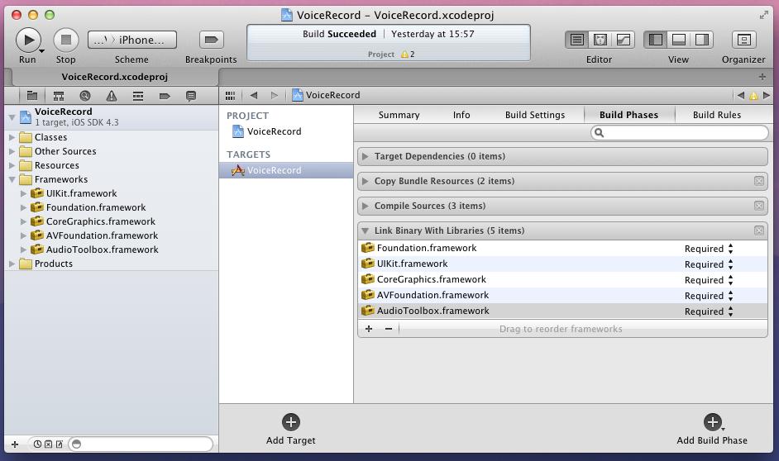779x461 pixels.
Task: Go back in the jump bar history
Action: click(254, 95)
